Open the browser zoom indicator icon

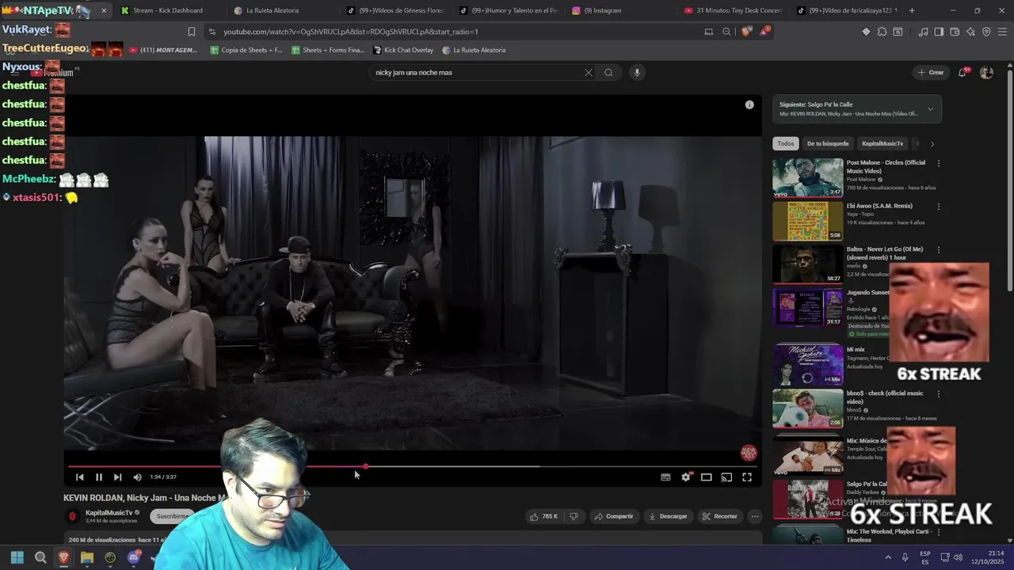pos(726,32)
